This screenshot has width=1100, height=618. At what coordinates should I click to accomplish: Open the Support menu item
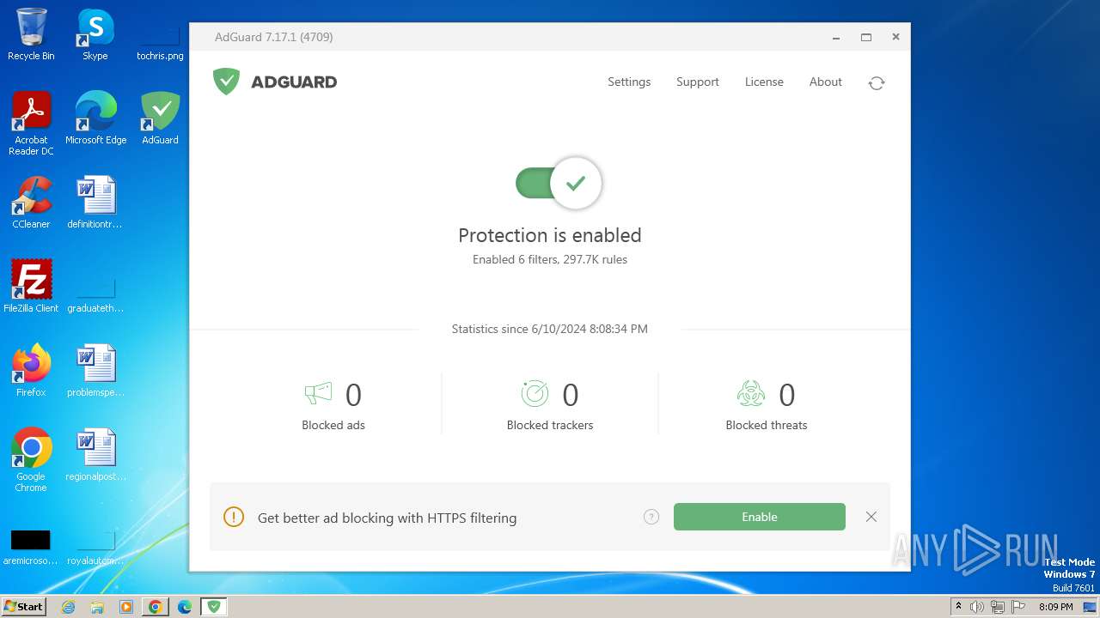click(697, 82)
